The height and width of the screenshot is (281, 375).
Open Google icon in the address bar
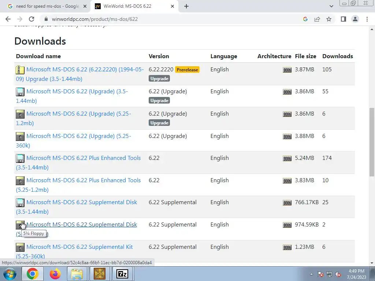click(x=305, y=19)
